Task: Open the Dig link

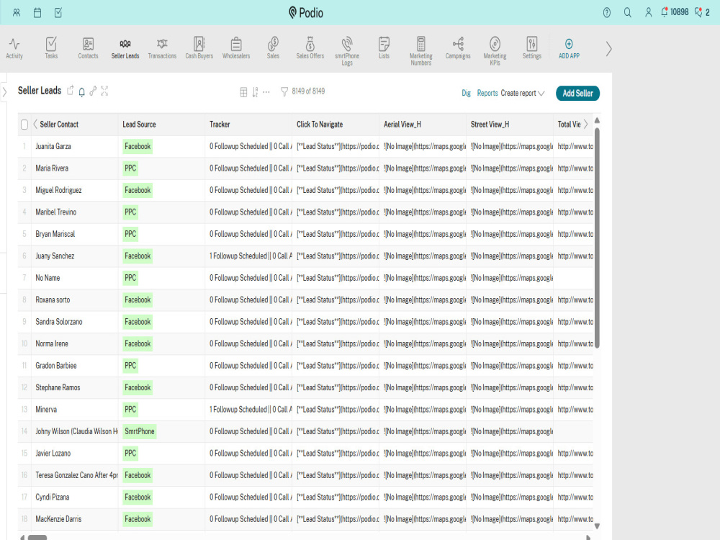Action: click(466, 93)
